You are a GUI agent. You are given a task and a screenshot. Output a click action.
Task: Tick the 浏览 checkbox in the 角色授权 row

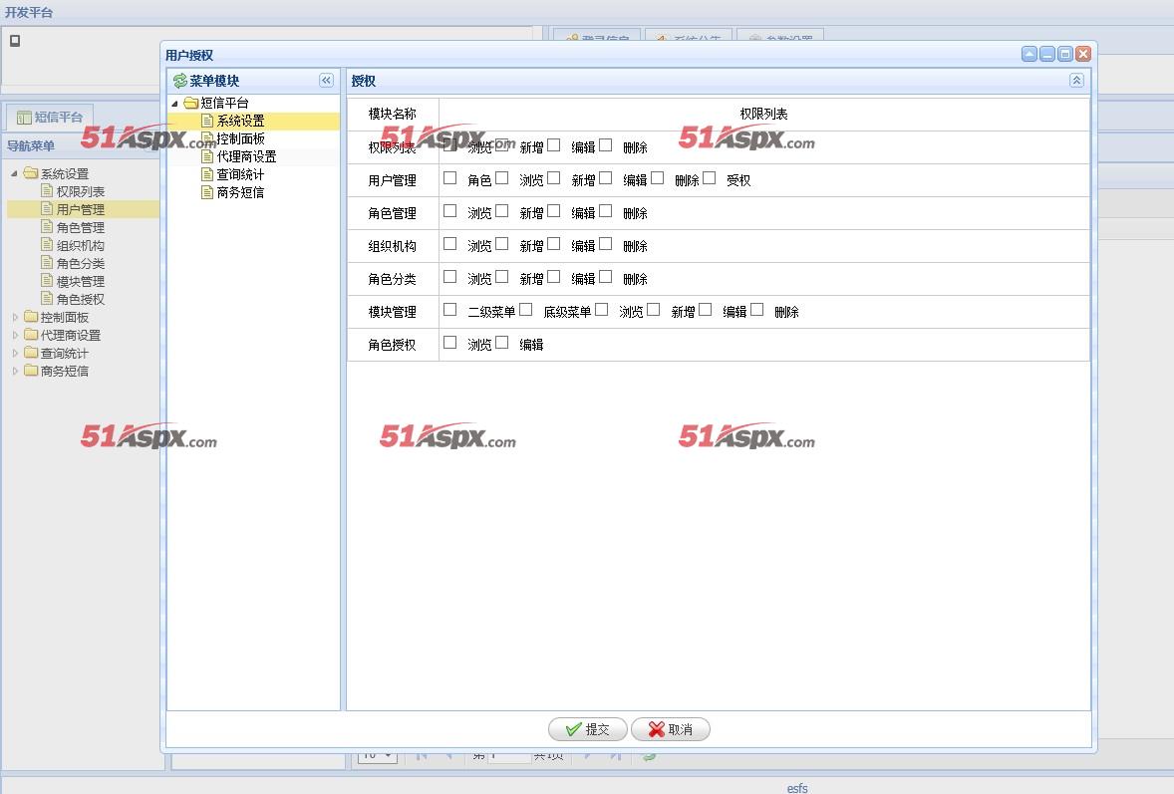pos(450,343)
